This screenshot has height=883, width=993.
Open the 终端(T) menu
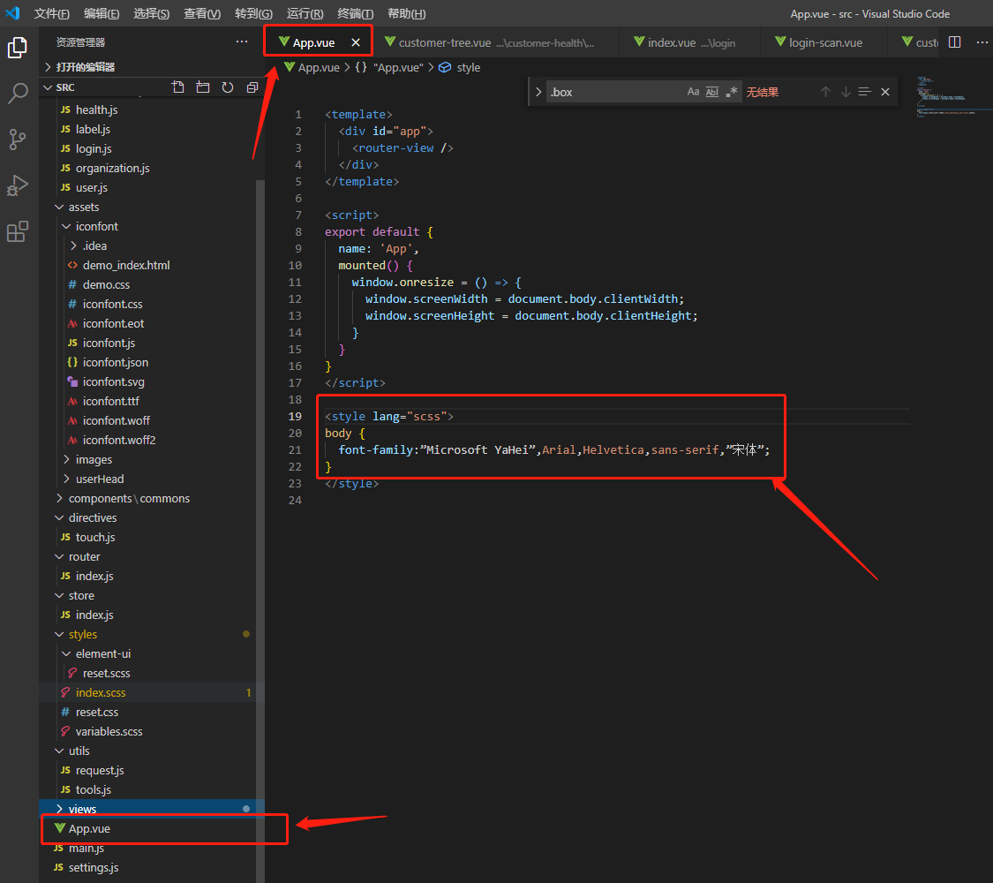(x=356, y=13)
